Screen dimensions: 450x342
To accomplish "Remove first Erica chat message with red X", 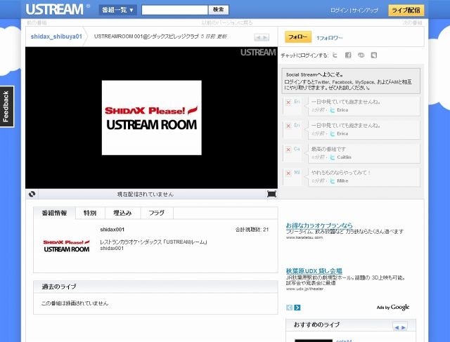I will point(288,103).
